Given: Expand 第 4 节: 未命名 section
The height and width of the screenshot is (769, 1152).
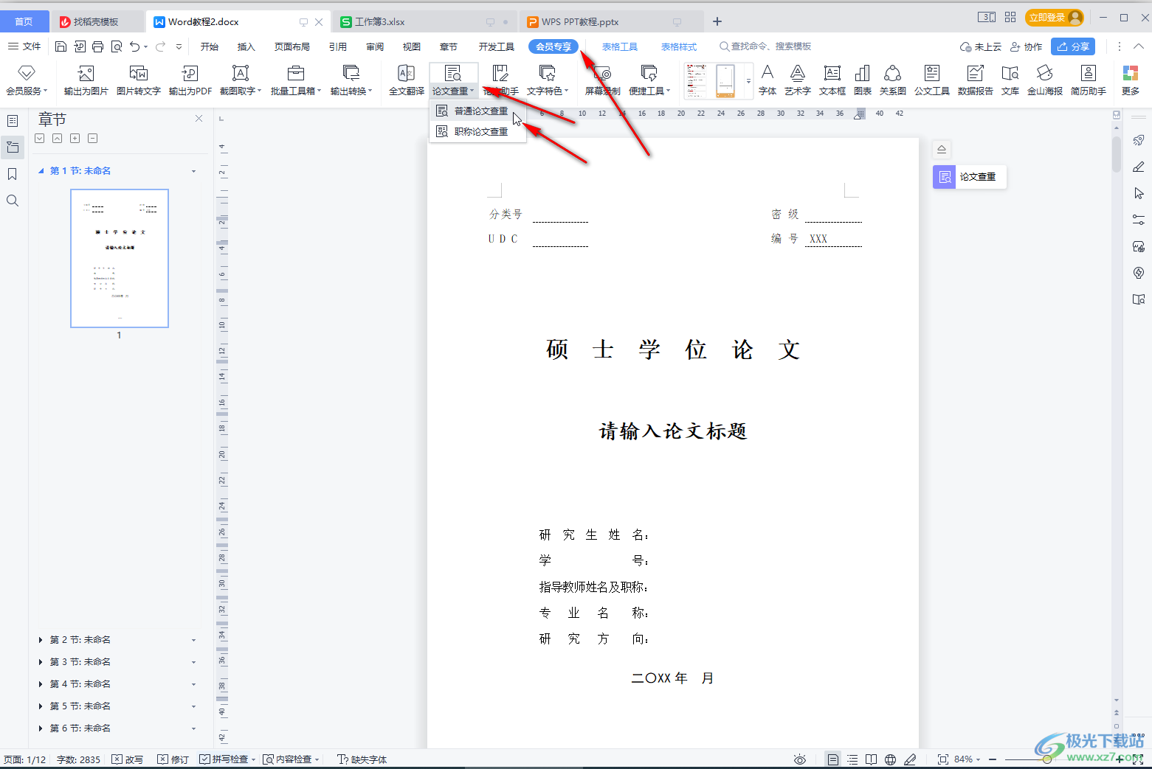Looking at the screenshot, I should [41, 684].
